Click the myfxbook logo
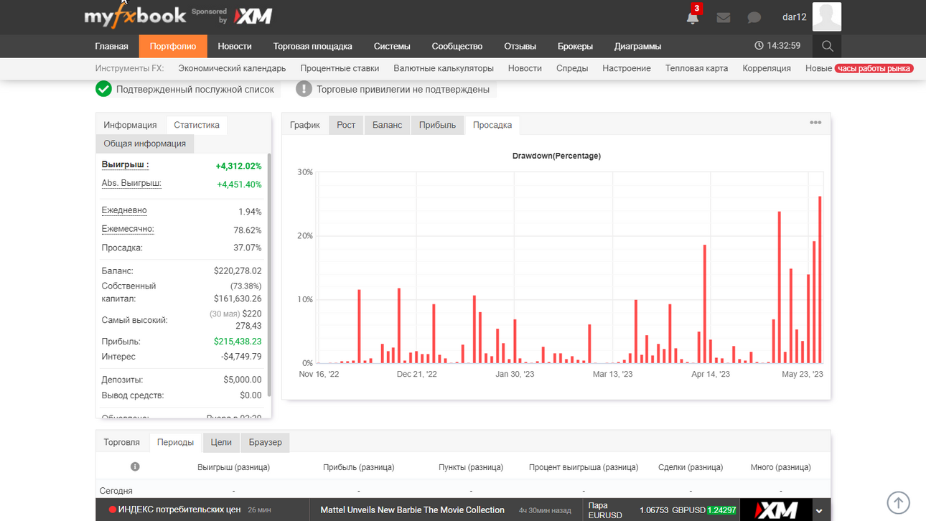The image size is (926, 521). coord(134,15)
